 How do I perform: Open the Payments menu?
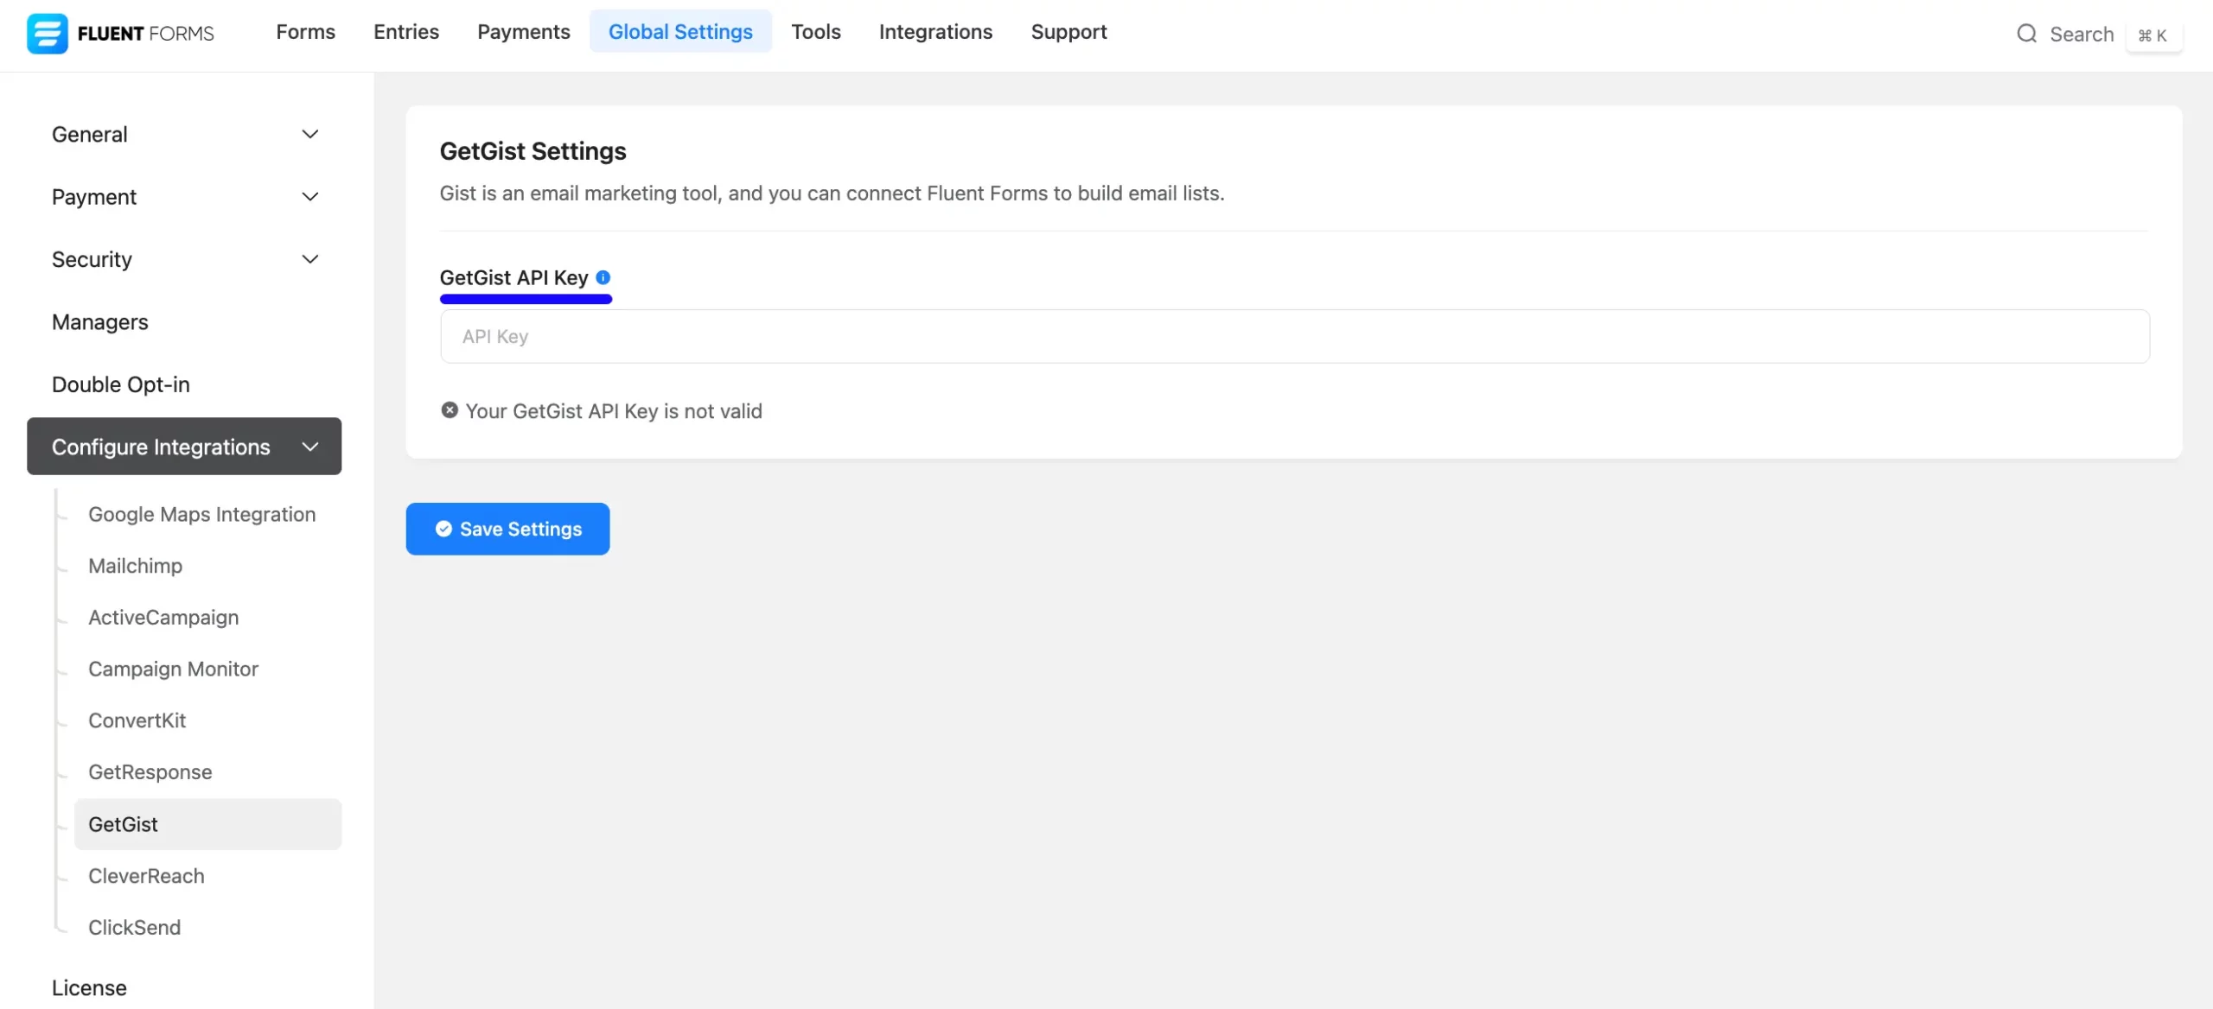point(524,32)
